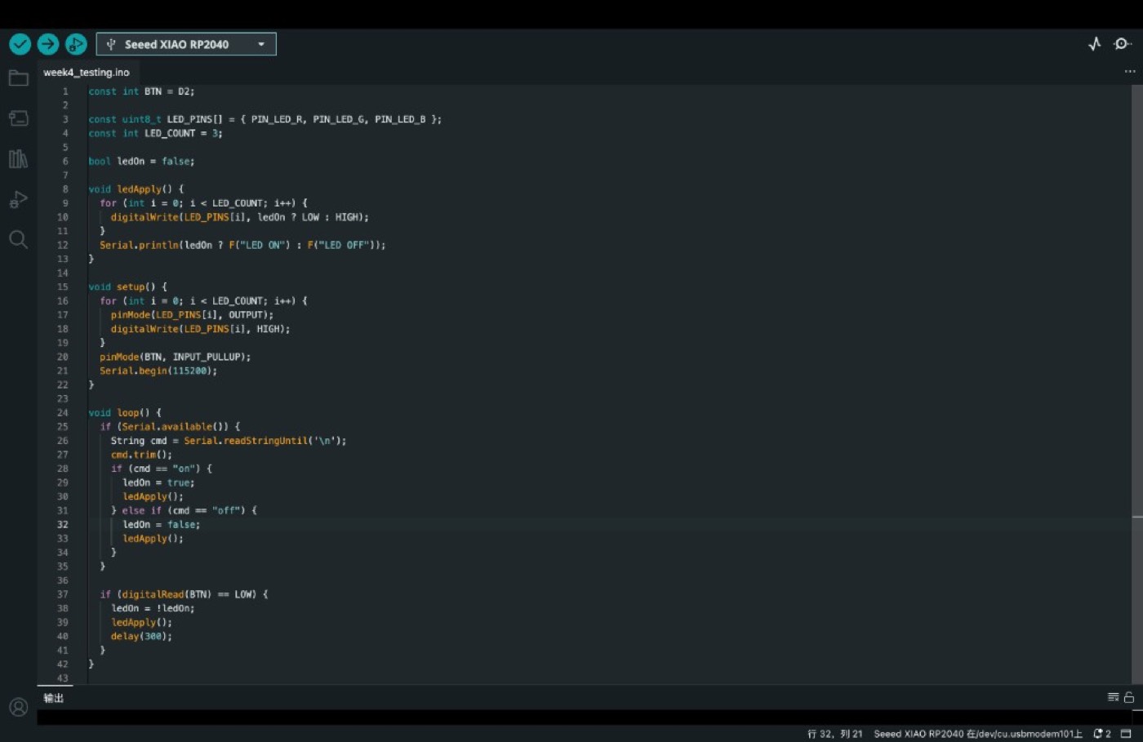Click 'if (Serial.available()) {' line
The height and width of the screenshot is (742, 1143).
170,427
